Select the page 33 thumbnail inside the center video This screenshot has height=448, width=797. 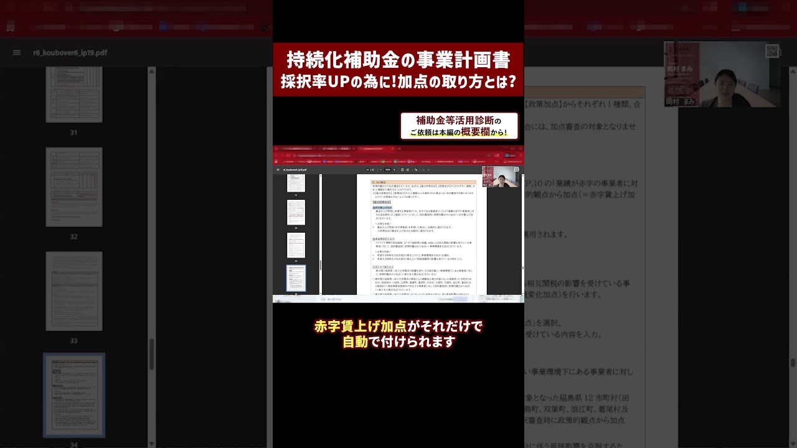296,245
